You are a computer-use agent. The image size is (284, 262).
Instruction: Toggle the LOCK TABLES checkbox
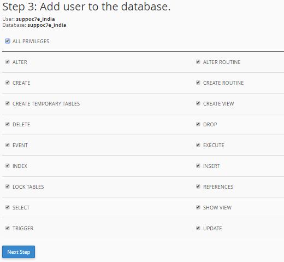point(8,187)
